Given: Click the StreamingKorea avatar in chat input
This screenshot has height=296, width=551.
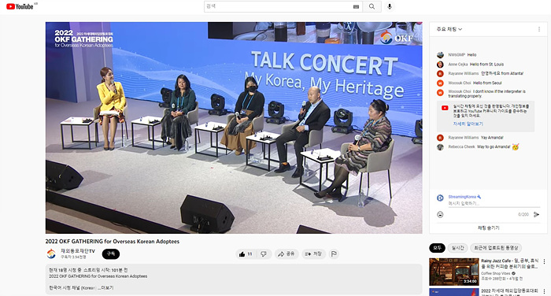Looking at the screenshot, I should click(440, 198).
